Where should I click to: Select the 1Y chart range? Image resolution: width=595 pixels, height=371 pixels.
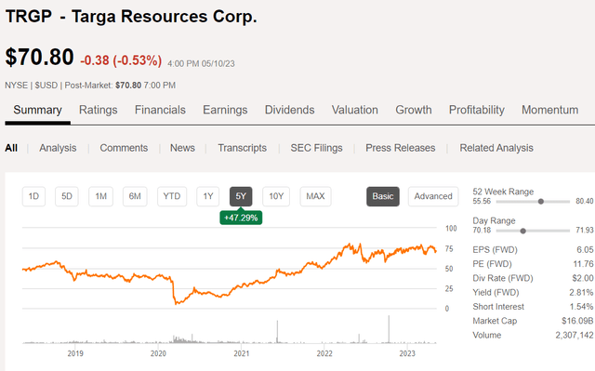tap(208, 196)
